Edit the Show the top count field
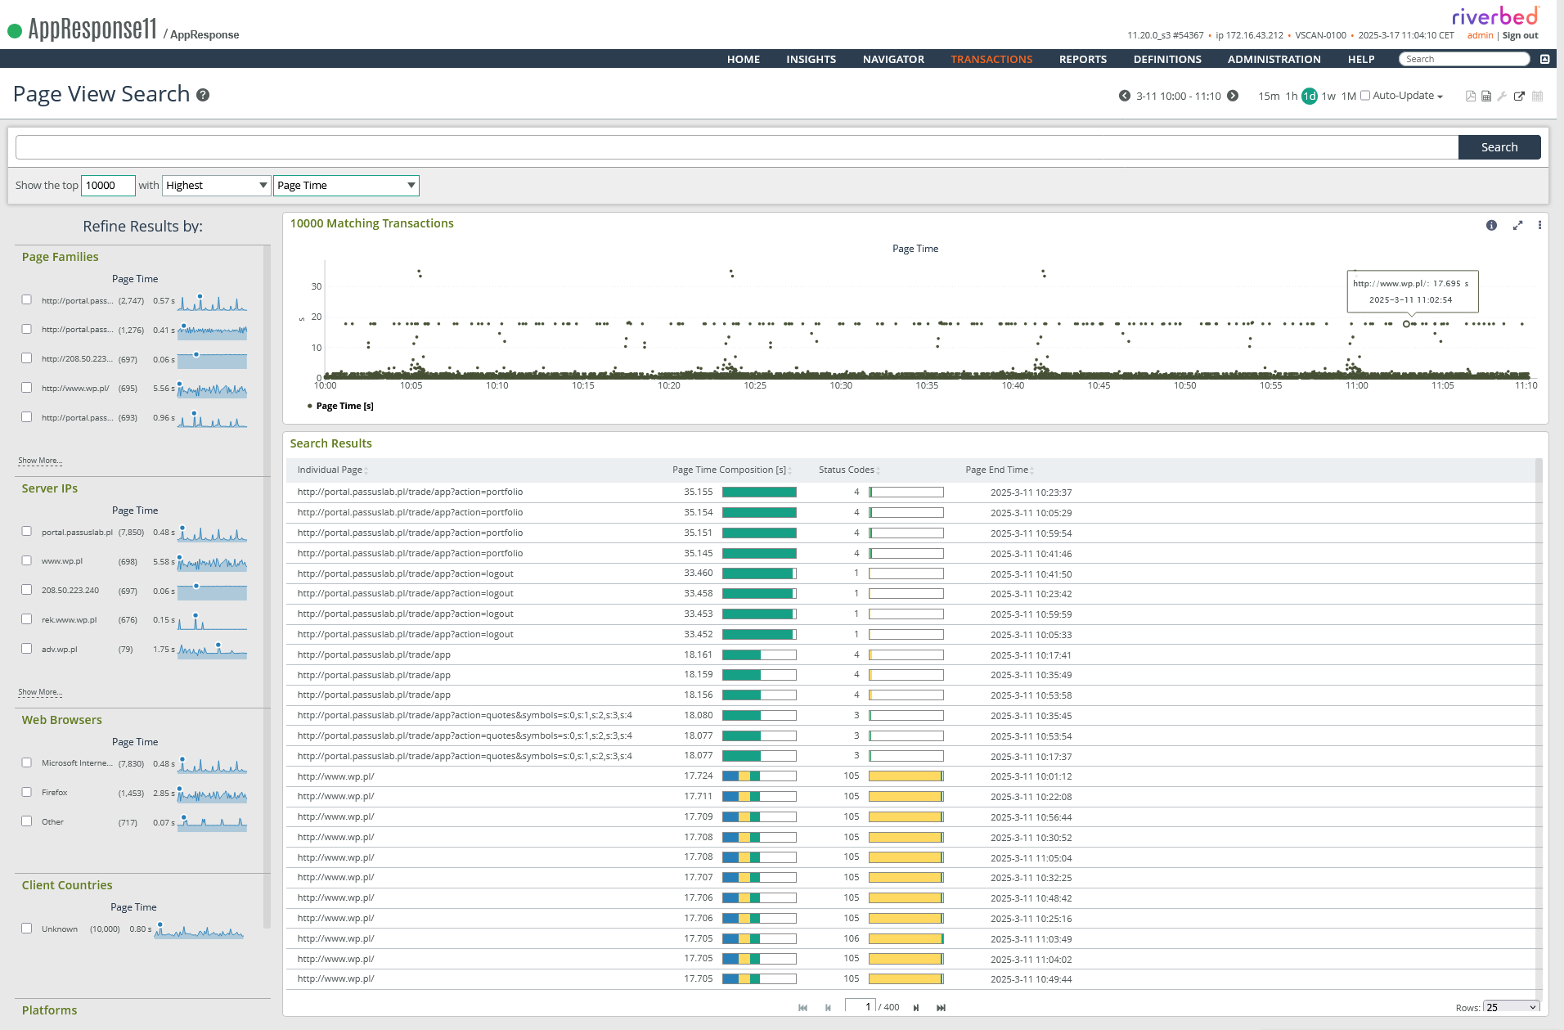The width and height of the screenshot is (1564, 1030). click(108, 186)
